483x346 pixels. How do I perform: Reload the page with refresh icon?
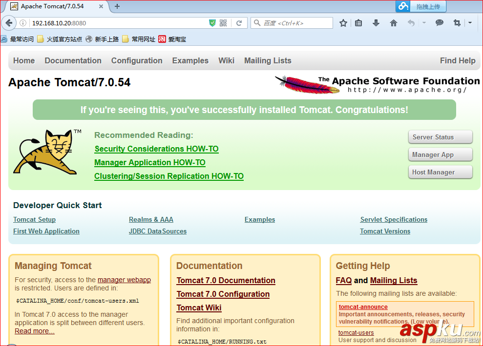click(x=239, y=23)
